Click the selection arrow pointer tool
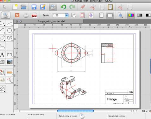Image resolution: width=151 pixels, height=119 pixels. tap(4, 7)
